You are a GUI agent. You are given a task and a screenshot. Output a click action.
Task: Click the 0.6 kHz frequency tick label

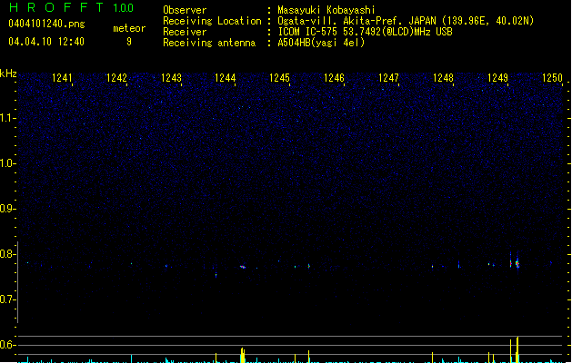point(7,345)
